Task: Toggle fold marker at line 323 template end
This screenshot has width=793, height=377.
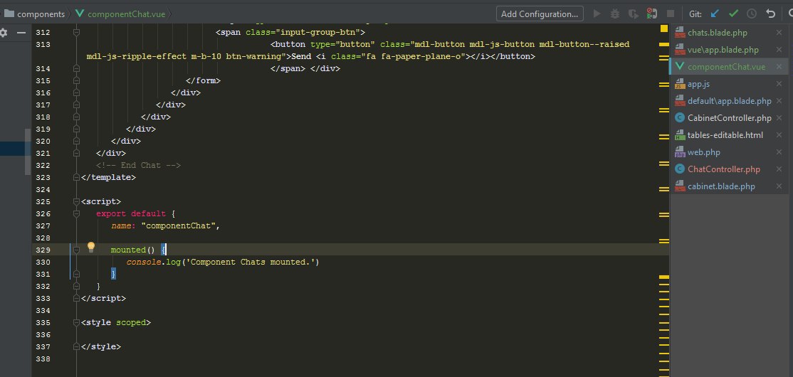Action: point(76,177)
